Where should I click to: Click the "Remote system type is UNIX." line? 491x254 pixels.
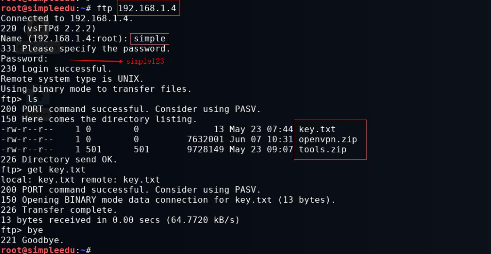pos(72,79)
